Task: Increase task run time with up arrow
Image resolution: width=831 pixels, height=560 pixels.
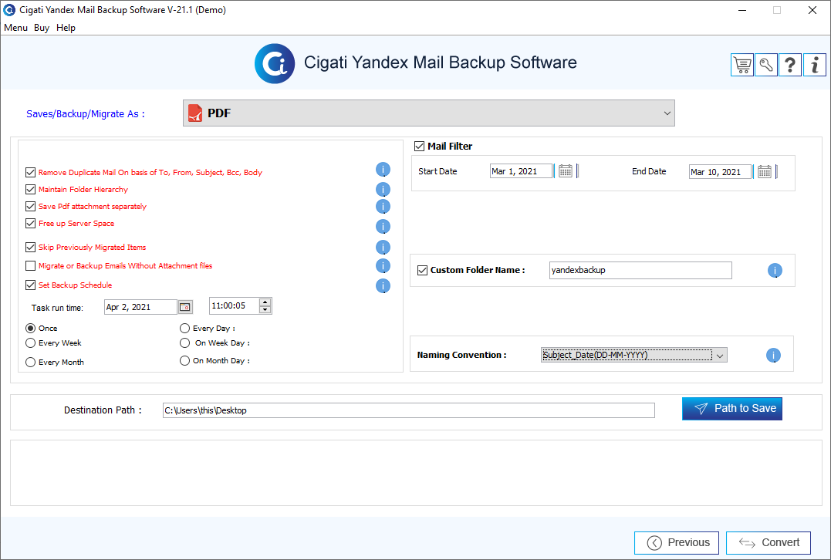Action: coord(265,302)
